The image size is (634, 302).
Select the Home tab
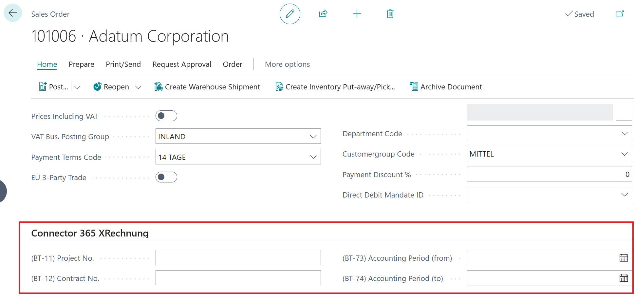click(x=47, y=64)
